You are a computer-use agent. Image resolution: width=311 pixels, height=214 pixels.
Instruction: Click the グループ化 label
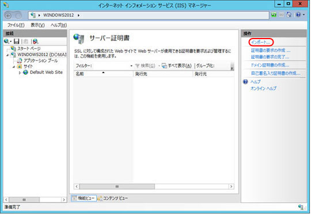click(205, 66)
